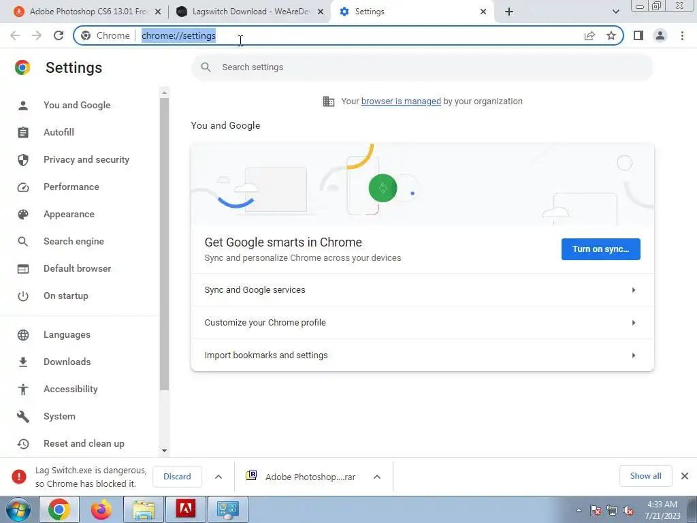
Task: Click the Privacy and security shield icon
Action: (x=23, y=159)
